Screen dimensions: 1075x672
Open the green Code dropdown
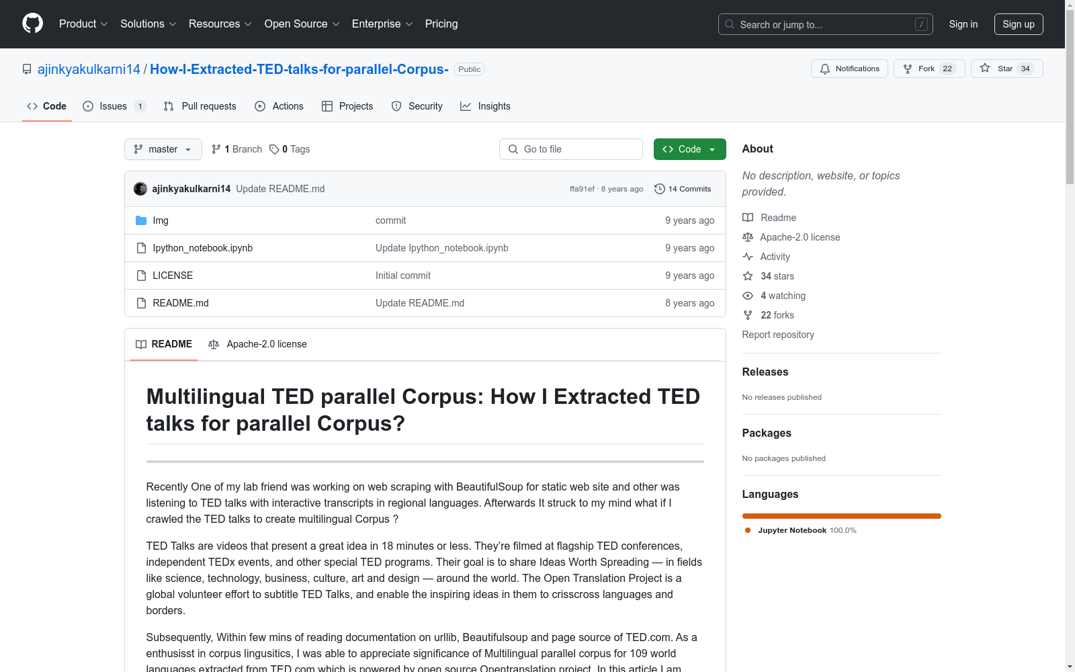click(689, 149)
